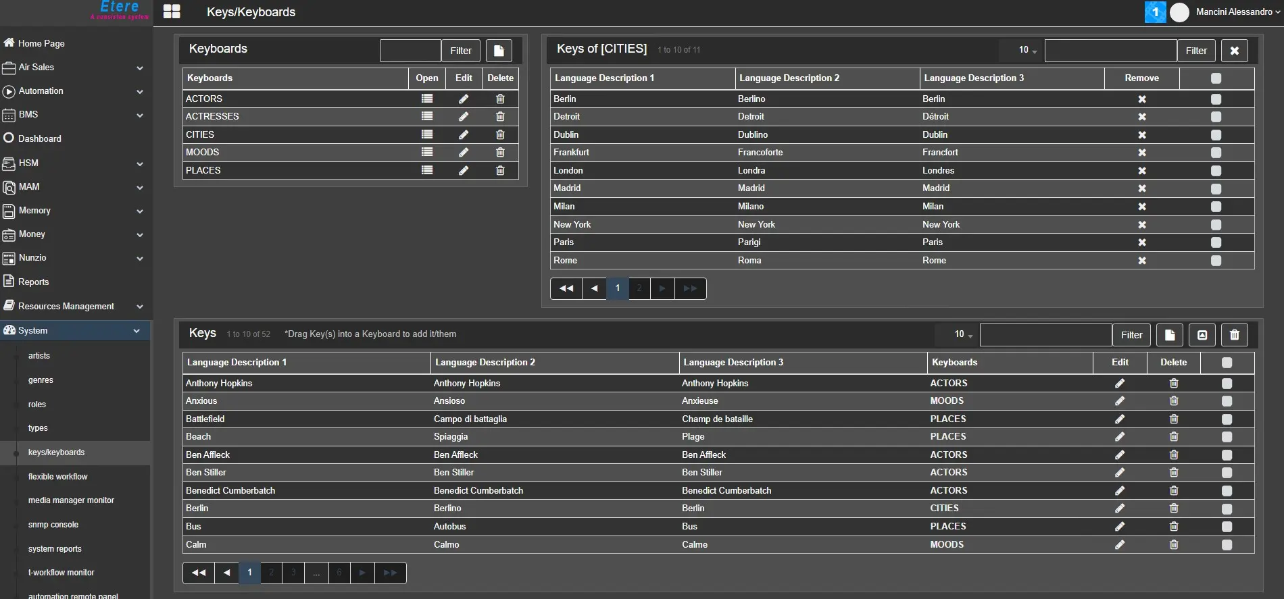
Task: Toggle select-all checkbox in Keys table header
Action: pyautogui.click(x=1227, y=363)
